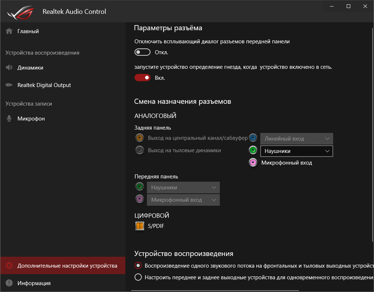Select single audio stream playback radio option

coord(138,266)
